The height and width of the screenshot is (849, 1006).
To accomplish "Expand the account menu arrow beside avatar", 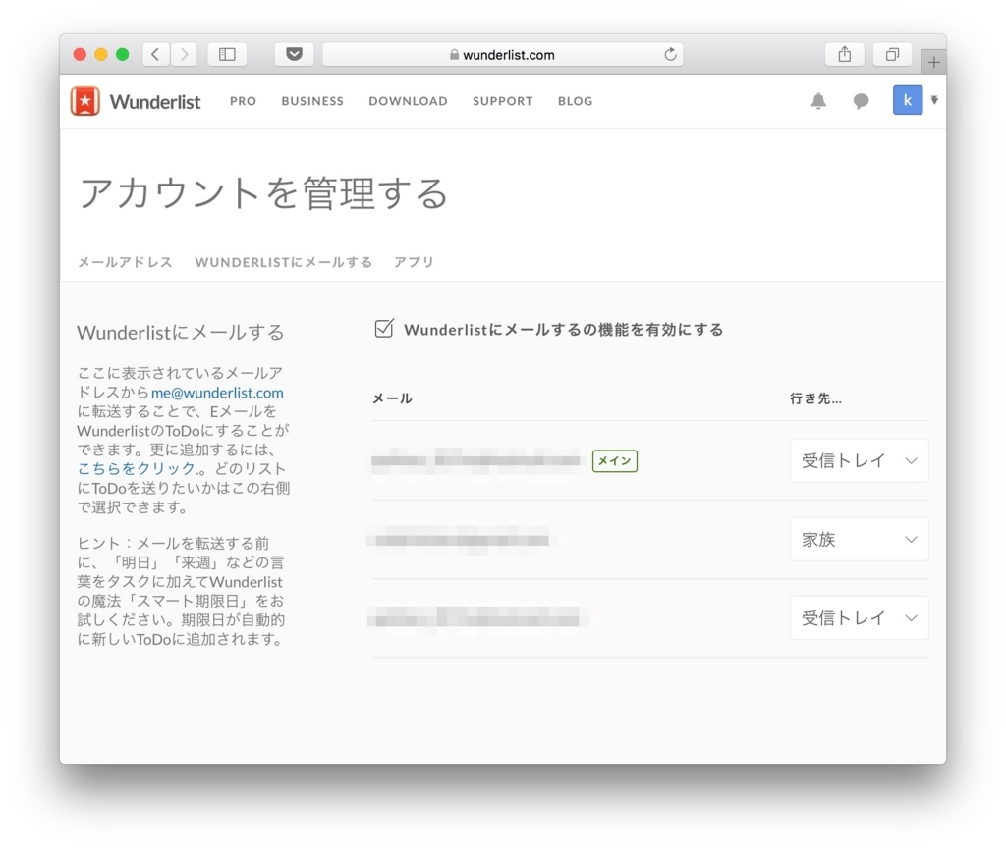I will 934,100.
